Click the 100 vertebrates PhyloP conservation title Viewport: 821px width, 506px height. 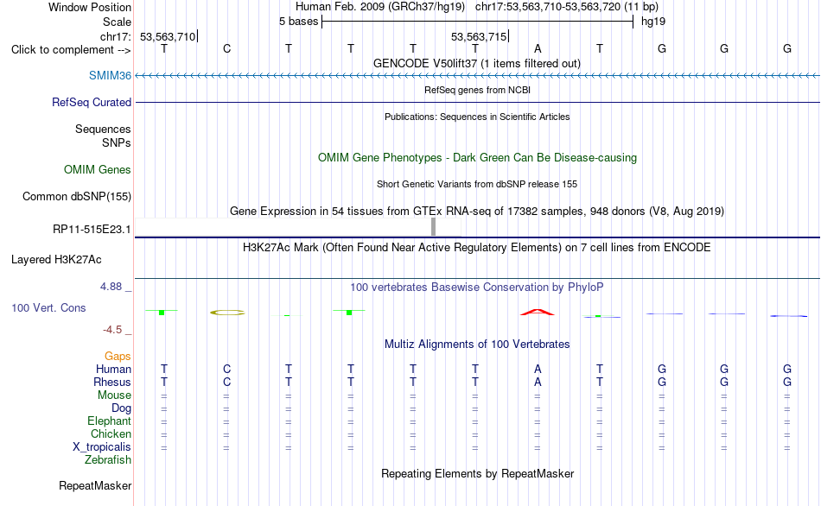[477, 287]
